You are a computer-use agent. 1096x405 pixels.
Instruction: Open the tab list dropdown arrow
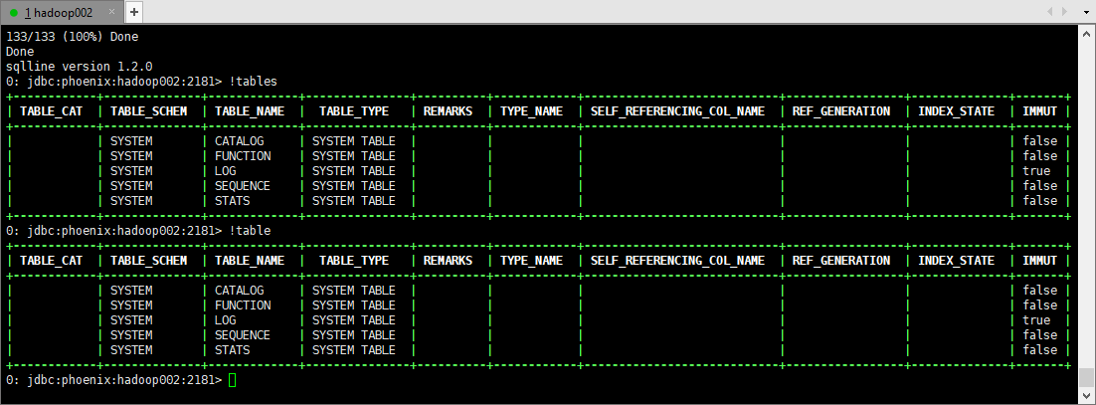[x=1085, y=12]
